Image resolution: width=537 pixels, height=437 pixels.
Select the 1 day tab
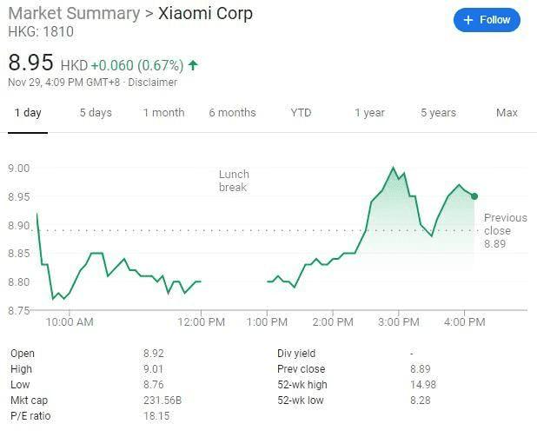coord(28,113)
